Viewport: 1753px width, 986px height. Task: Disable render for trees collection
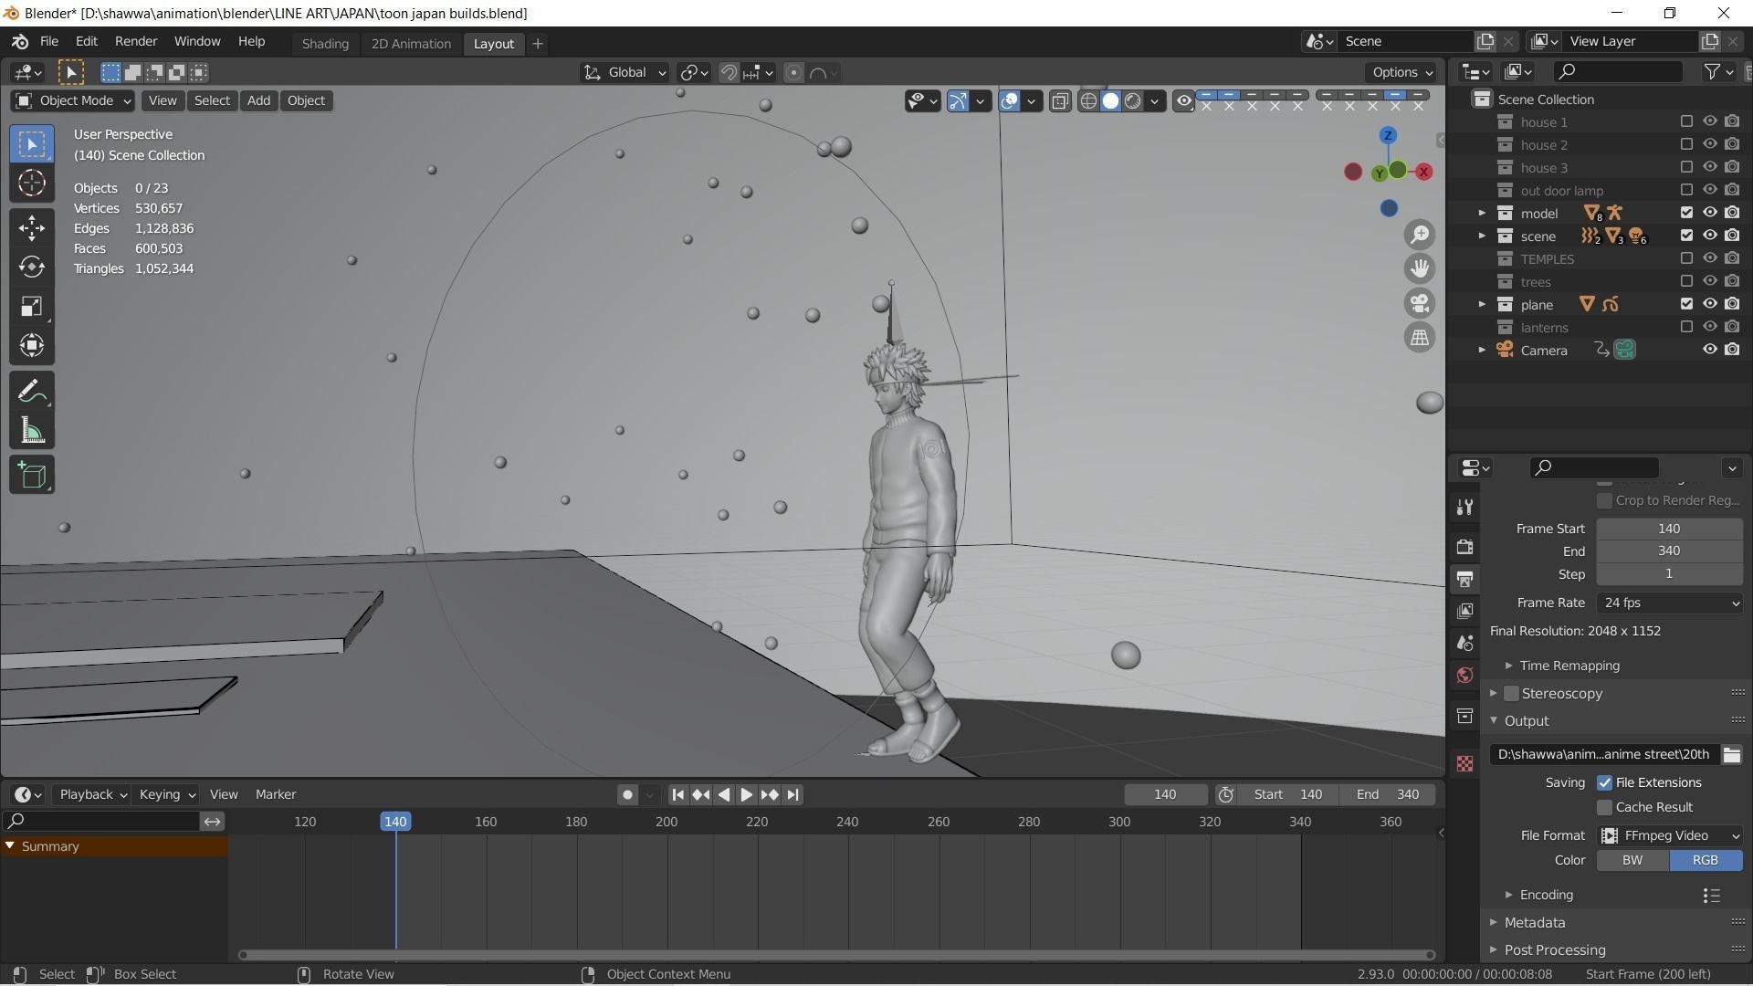click(1732, 281)
